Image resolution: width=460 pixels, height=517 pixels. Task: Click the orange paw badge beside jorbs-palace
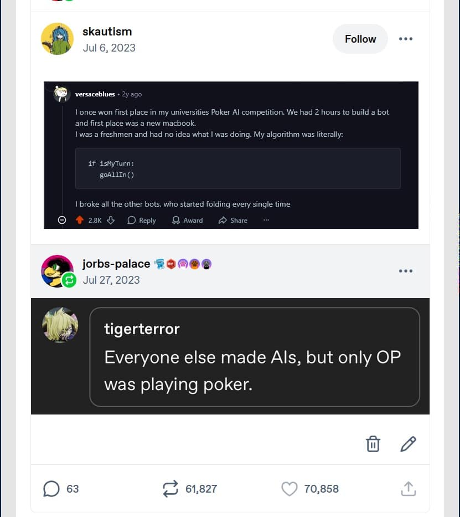[x=195, y=264]
